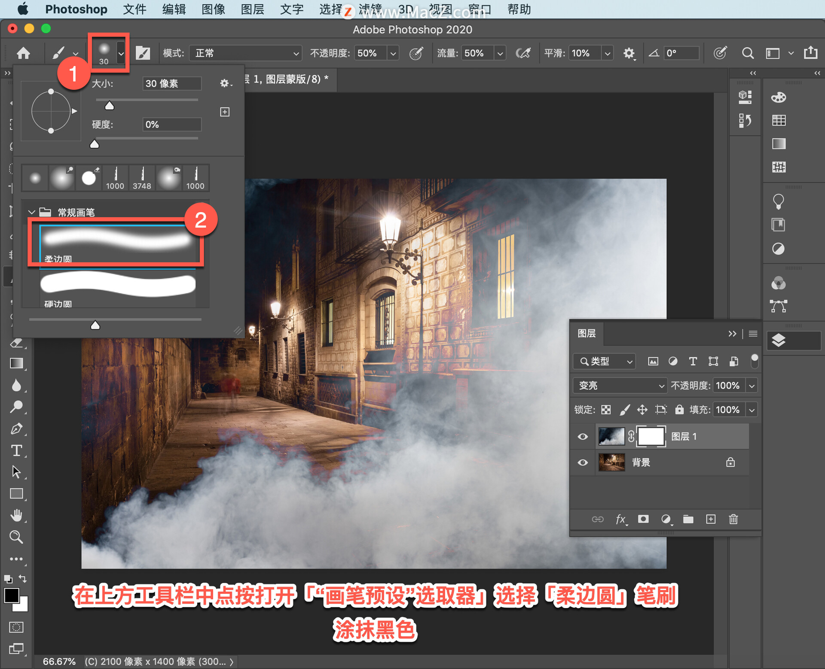This screenshot has height=669, width=825.
Task: Hide 图层 1 layer visibility
Action: 583,436
